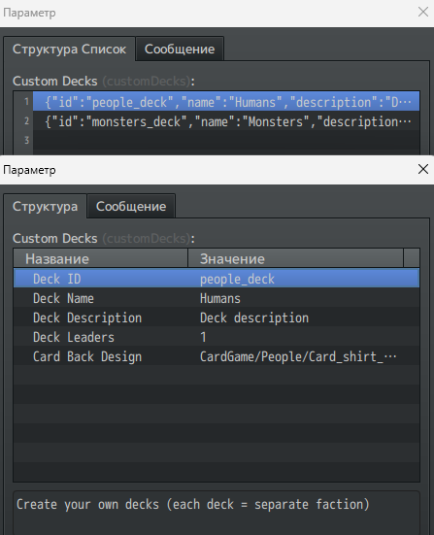Image resolution: width=434 pixels, height=535 pixels.
Task: Click the description text about creating decks
Action: [193, 504]
